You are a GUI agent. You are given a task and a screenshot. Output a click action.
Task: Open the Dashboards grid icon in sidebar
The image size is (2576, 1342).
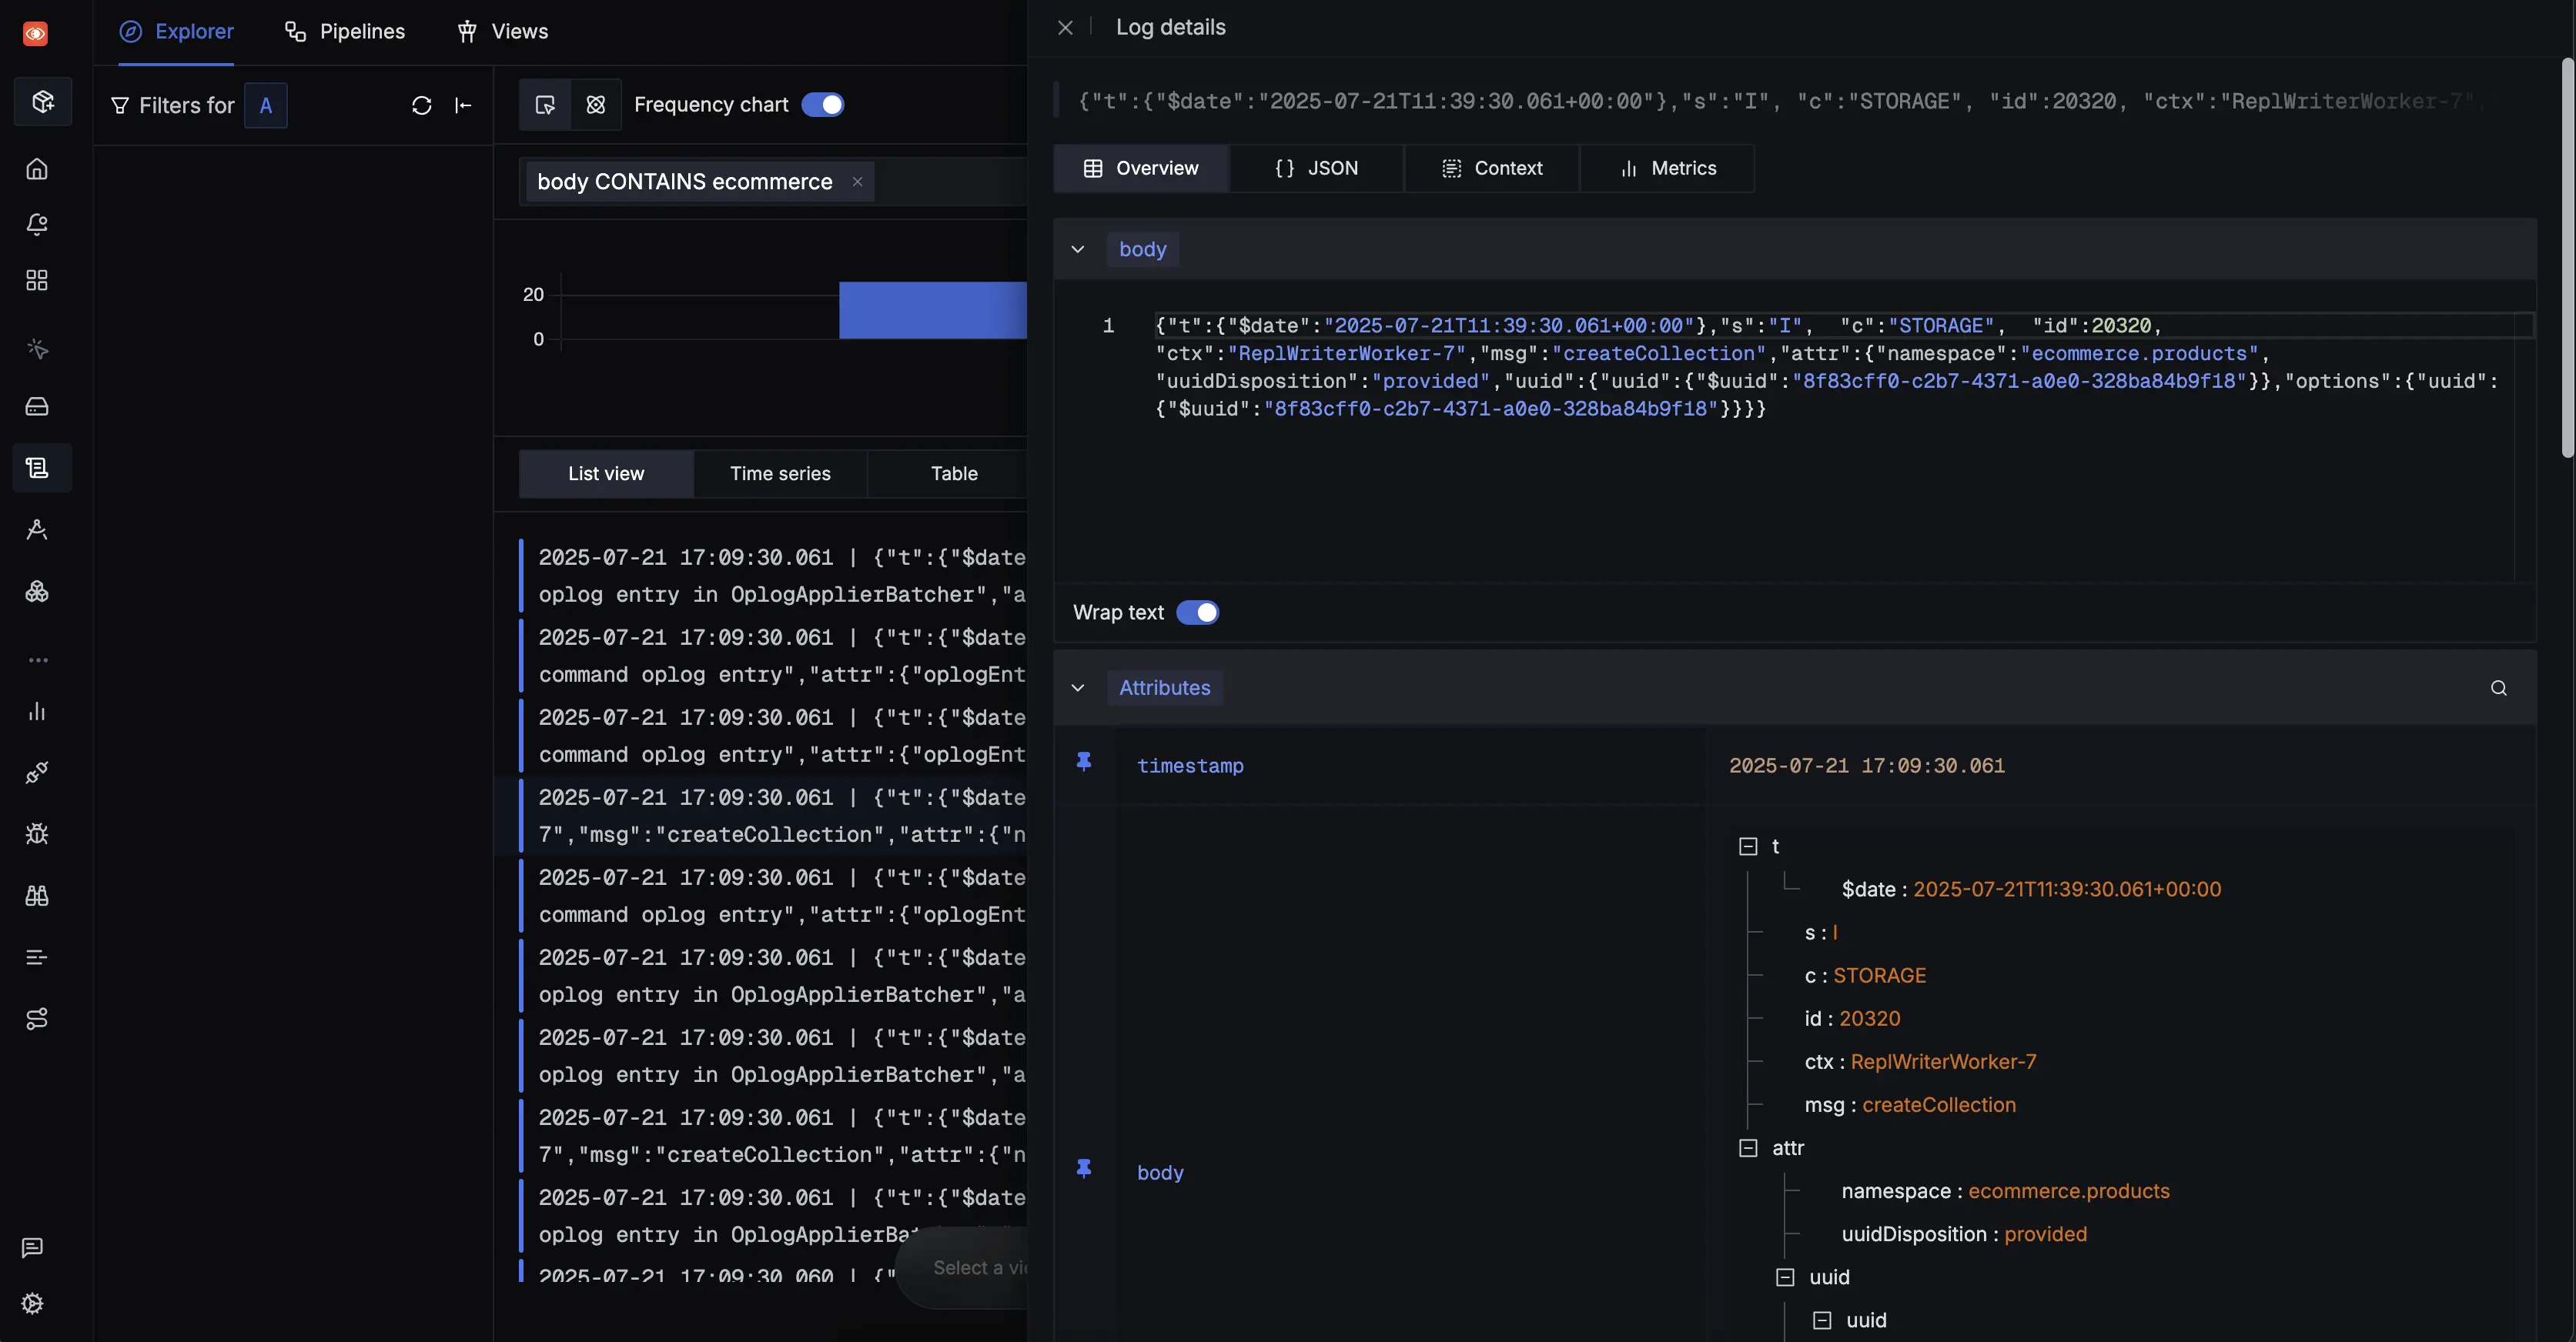tap(37, 280)
